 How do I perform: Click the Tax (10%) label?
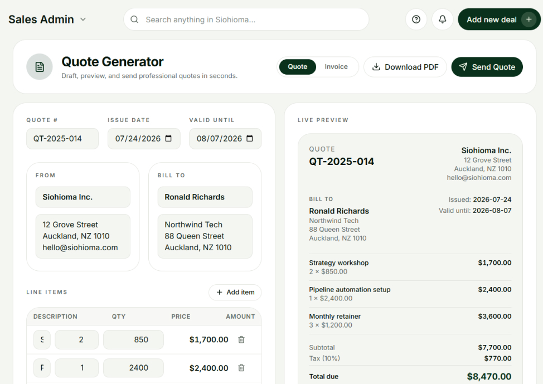324,358
